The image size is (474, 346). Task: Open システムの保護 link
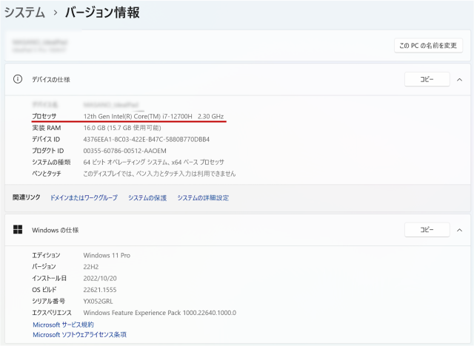pos(147,197)
